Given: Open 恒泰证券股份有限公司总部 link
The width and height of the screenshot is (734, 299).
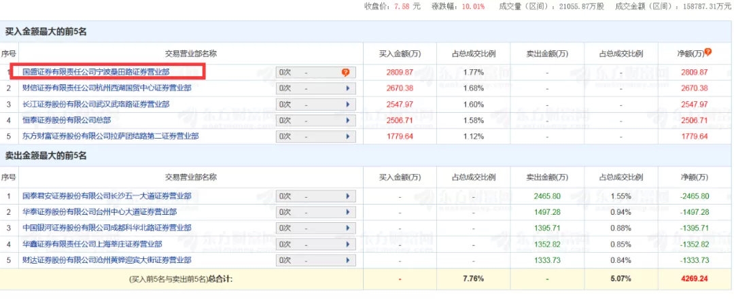Looking at the screenshot, I should (x=67, y=120).
